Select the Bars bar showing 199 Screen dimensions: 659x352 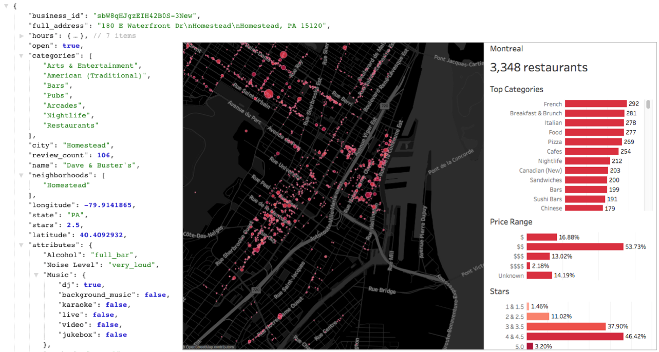pos(586,190)
